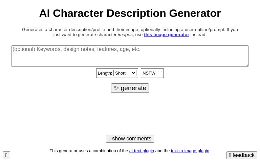Open the ai-text-plugin link
This screenshot has width=260, height=162.
pyautogui.click(x=142, y=151)
